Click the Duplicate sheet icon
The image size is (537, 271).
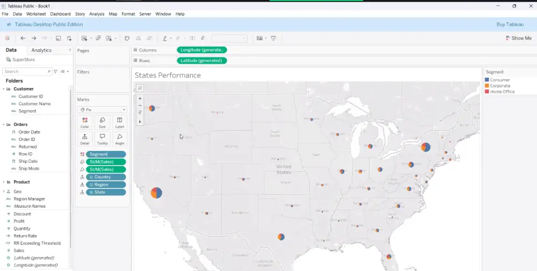pos(98,38)
